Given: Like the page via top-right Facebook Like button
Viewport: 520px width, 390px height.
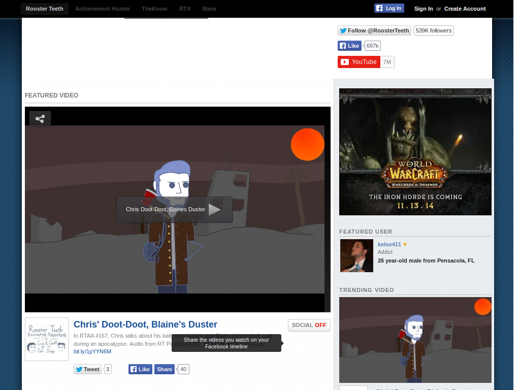Looking at the screenshot, I should pos(349,46).
